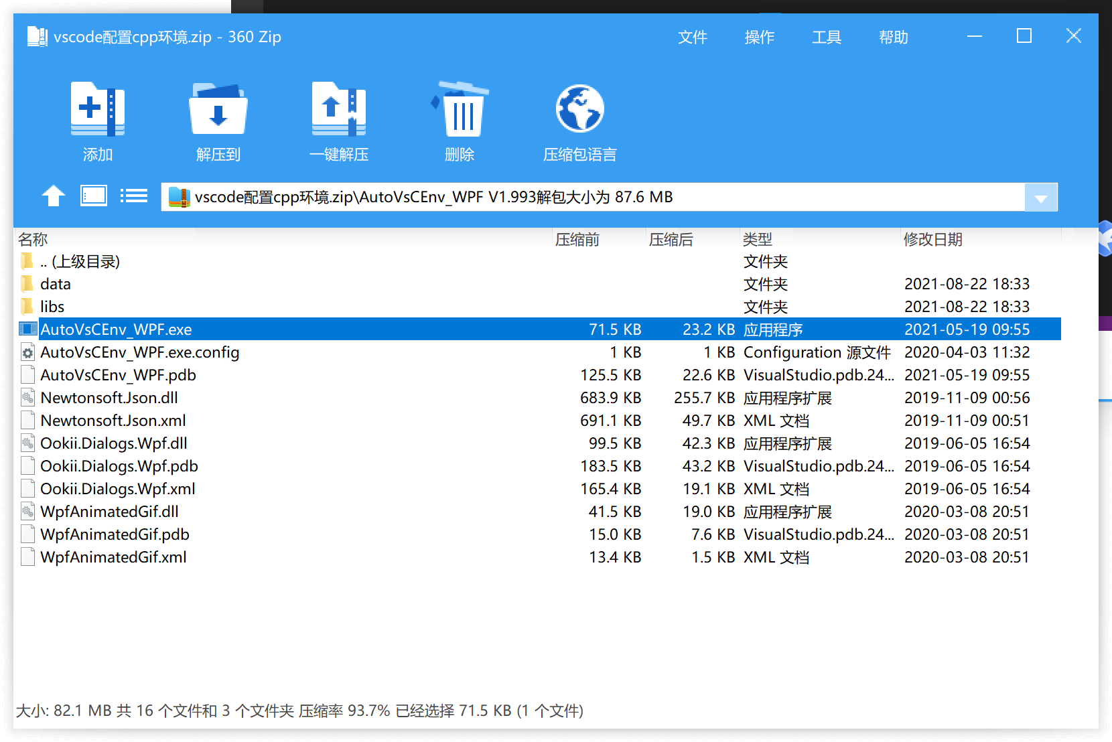Select Newtonsoft.Json.xml file name
This screenshot has width=1112, height=742.
coord(113,421)
